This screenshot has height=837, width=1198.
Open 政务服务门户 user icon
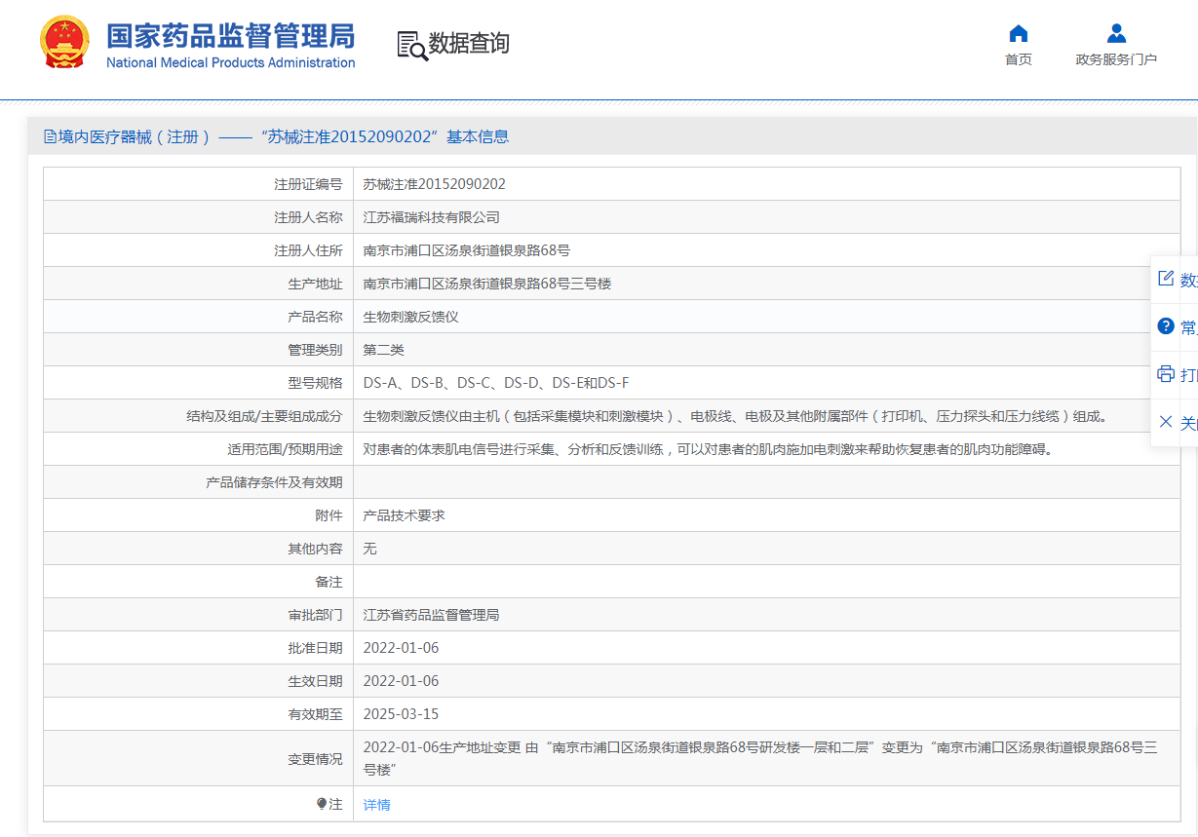(x=1116, y=33)
